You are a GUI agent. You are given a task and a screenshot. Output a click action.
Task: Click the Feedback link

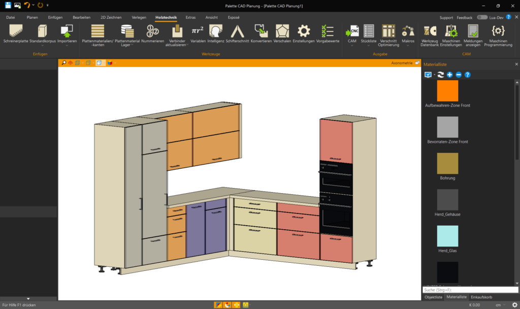[464, 17]
